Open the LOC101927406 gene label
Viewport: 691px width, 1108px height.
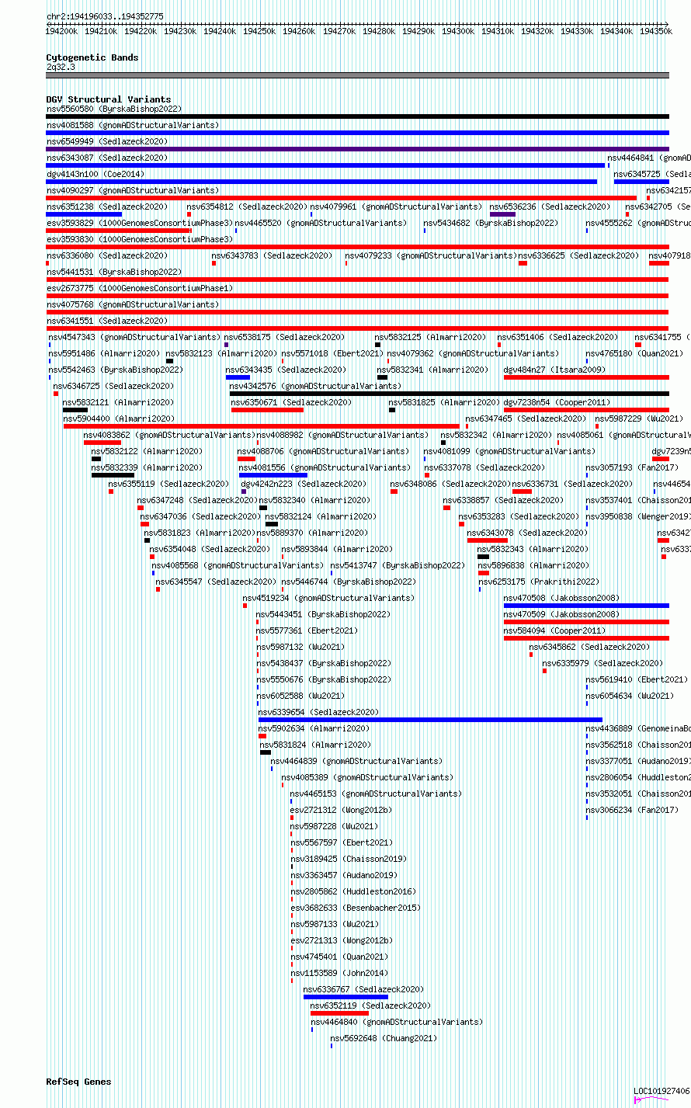pyautogui.click(x=661, y=1091)
